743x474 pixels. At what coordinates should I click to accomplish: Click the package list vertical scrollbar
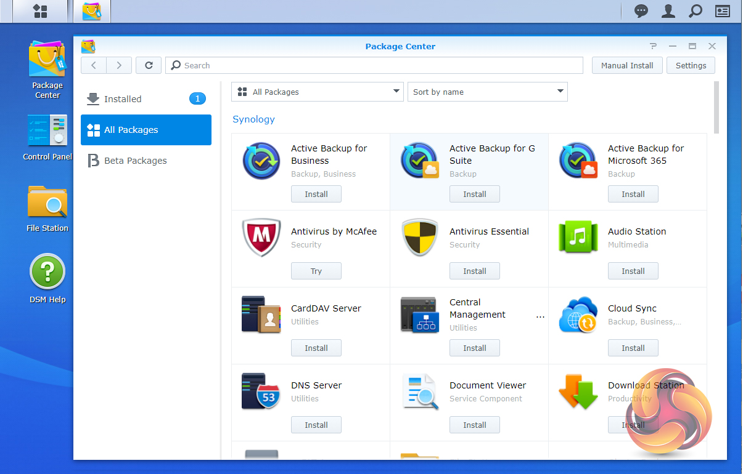click(716, 107)
